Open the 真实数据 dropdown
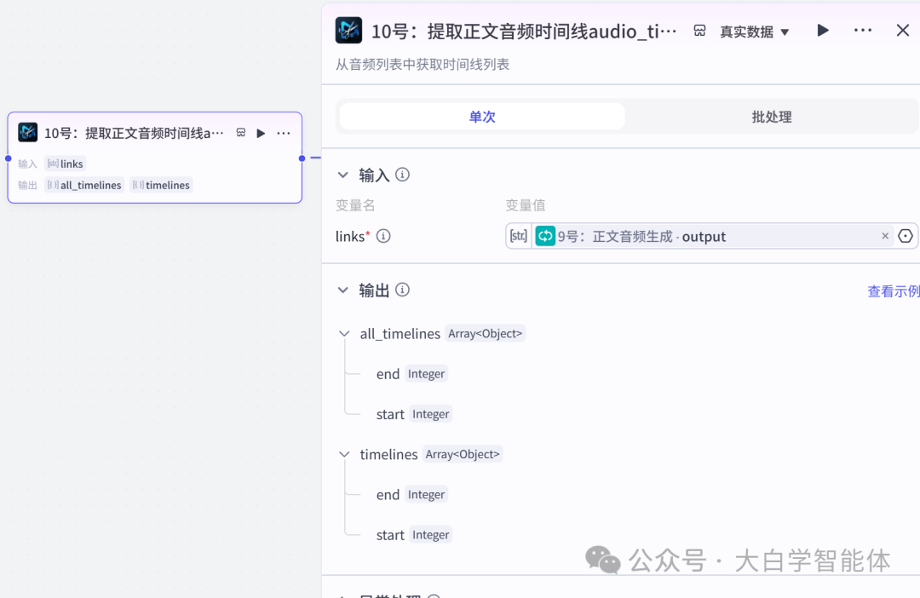The image size is (920, 598). pyautogui.click(x=754, y=32)
